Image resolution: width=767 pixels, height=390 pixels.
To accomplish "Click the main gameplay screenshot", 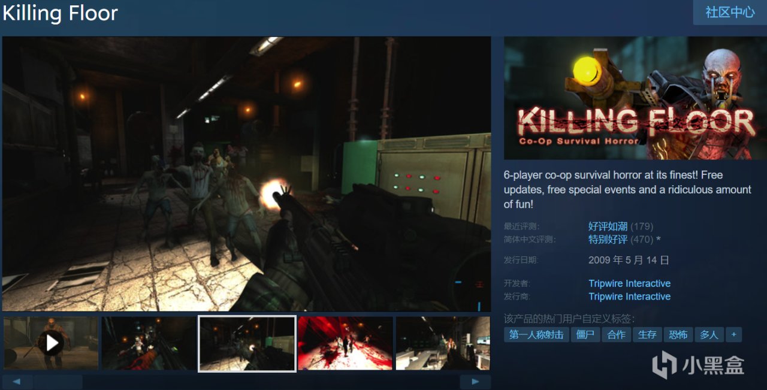I will [x=246, y=174].
